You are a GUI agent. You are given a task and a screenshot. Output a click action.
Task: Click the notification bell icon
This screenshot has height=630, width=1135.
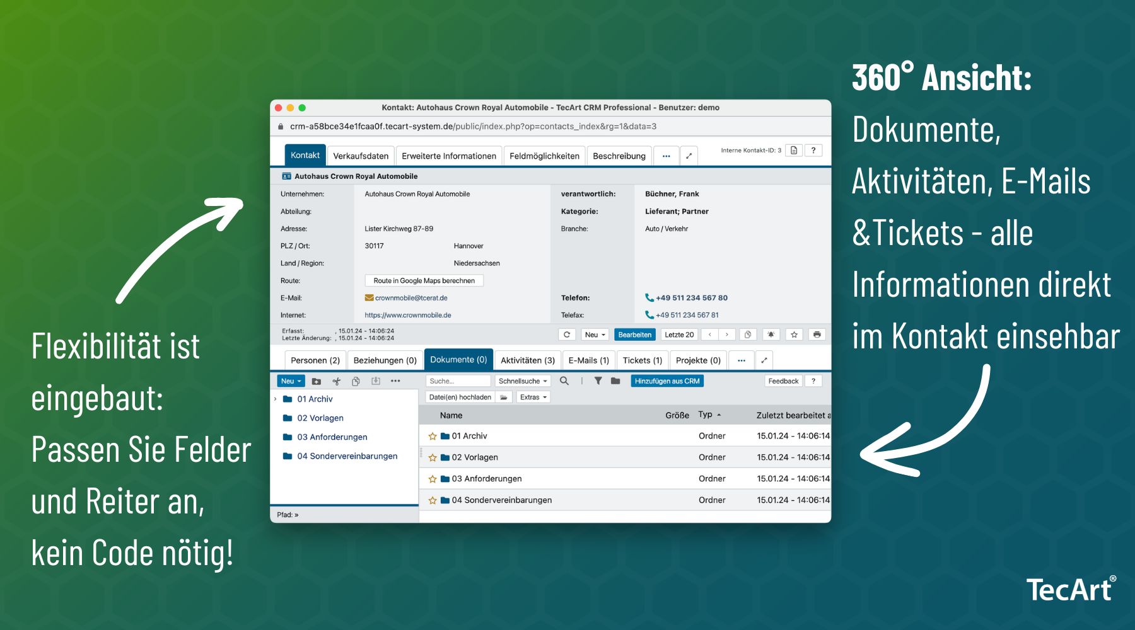[x=771, y=335]
